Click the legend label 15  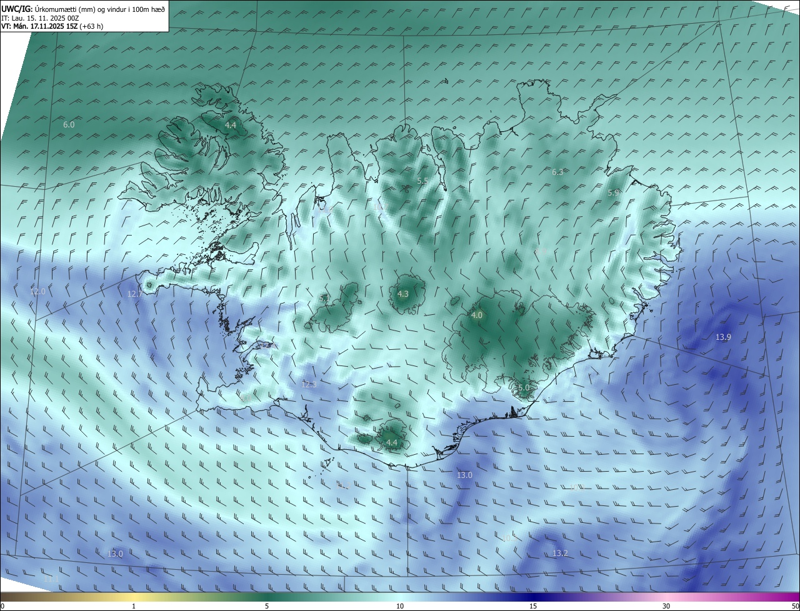point(533,606)
